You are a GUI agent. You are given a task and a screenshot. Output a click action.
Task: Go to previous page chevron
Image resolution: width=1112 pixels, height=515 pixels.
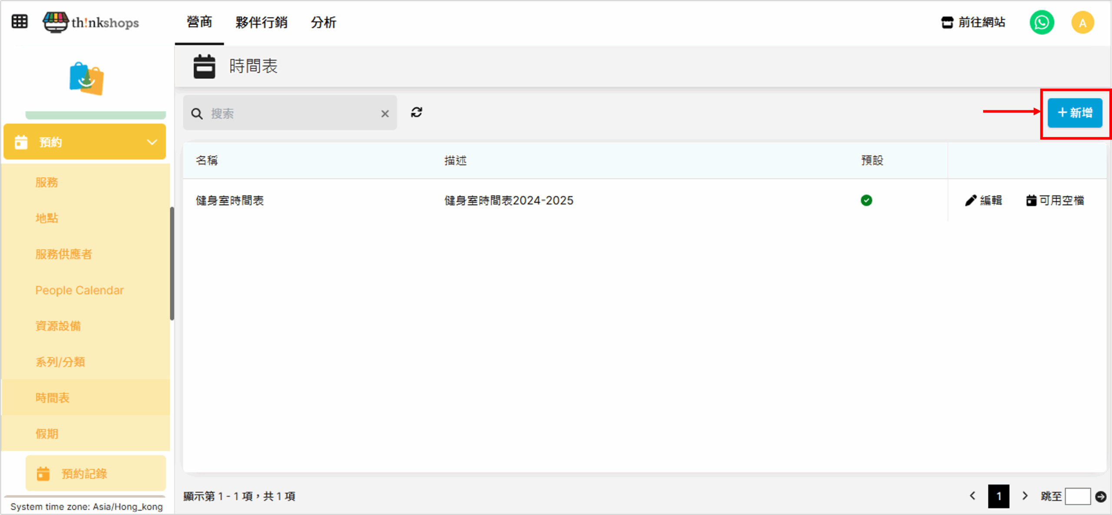pos(973,496)
